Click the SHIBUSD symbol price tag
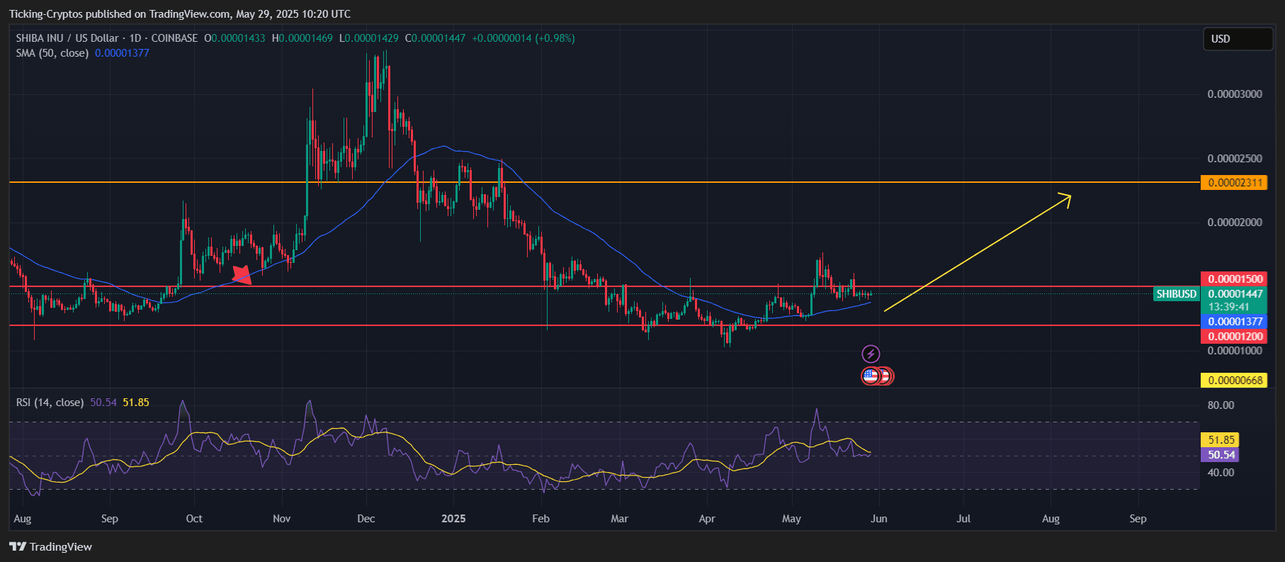1285x562 pixels. (1176, 293)
